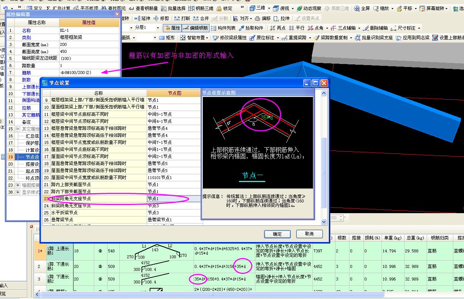Select row 25 水平折梁节点
Screen dimensions: 464x299
coord(122,213)
